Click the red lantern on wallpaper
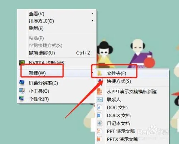The image size is (179, 144). click(x=149, y=62)
